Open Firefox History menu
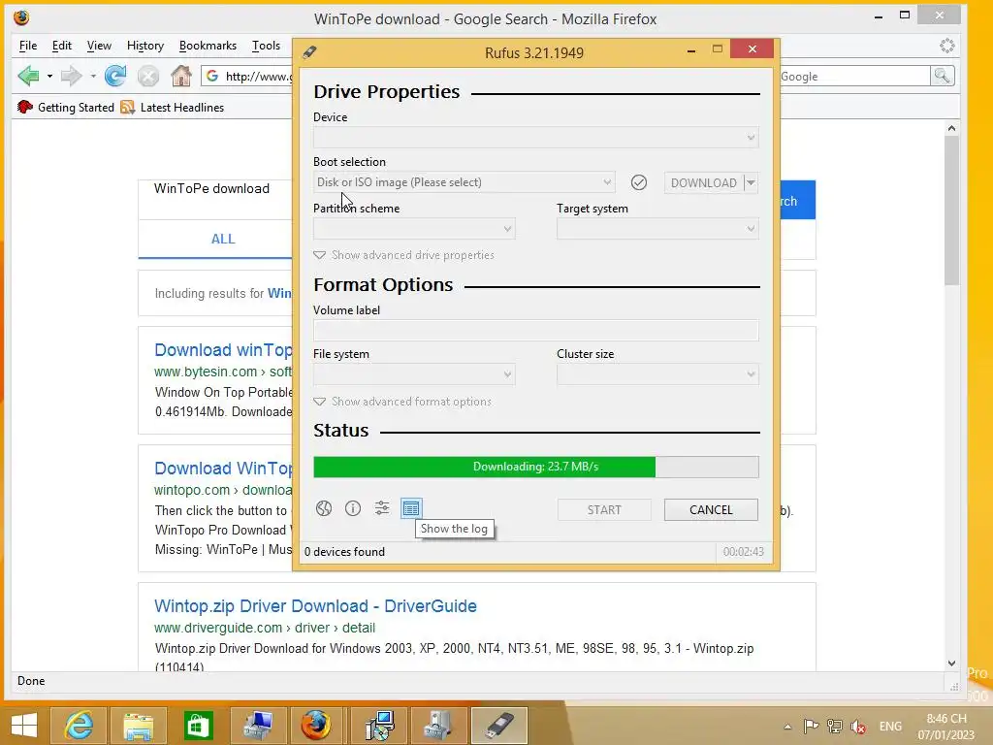Image resolution: width=993 pixels, height=745 pixels. coord(145,46)
